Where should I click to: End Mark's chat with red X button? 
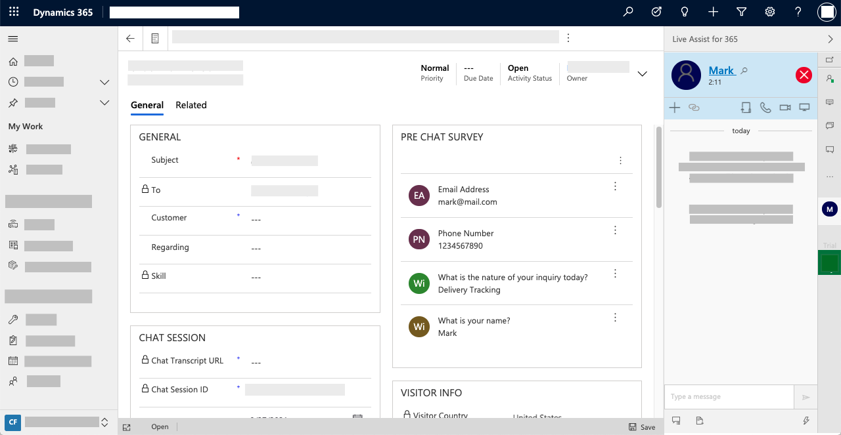pos(804,75)
